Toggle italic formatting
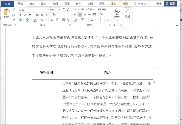The width and height of the screenshot is (182, 125). tap(25, 15)
